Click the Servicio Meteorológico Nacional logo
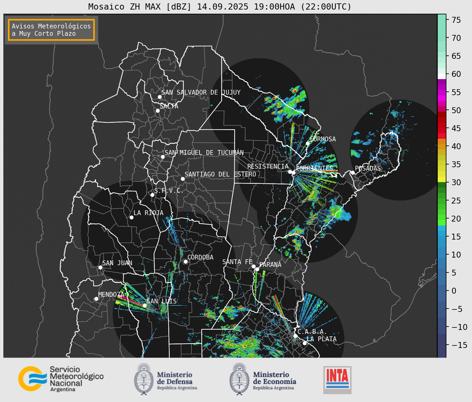Viewport: 472px width, 402px height. 61,379
